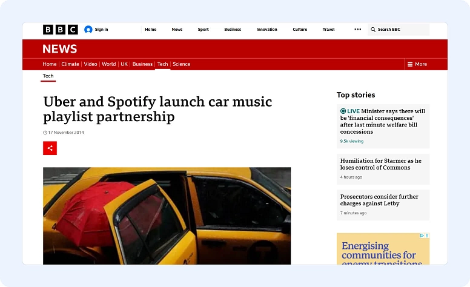Open the hamburger More menu
The width and height of the screenshot is (470, 287).
click(417, 64)
